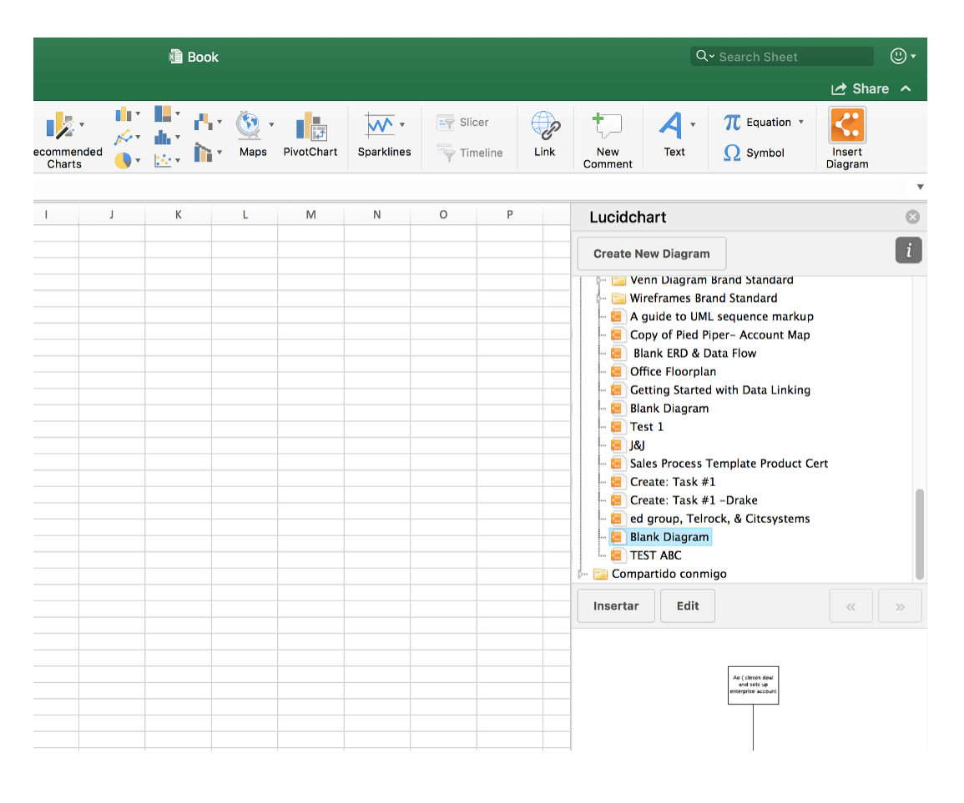Expand the Wireframes Brand Standard folder triangle
The width and height of the screenshot is (964, 803).
pos(598,299)
